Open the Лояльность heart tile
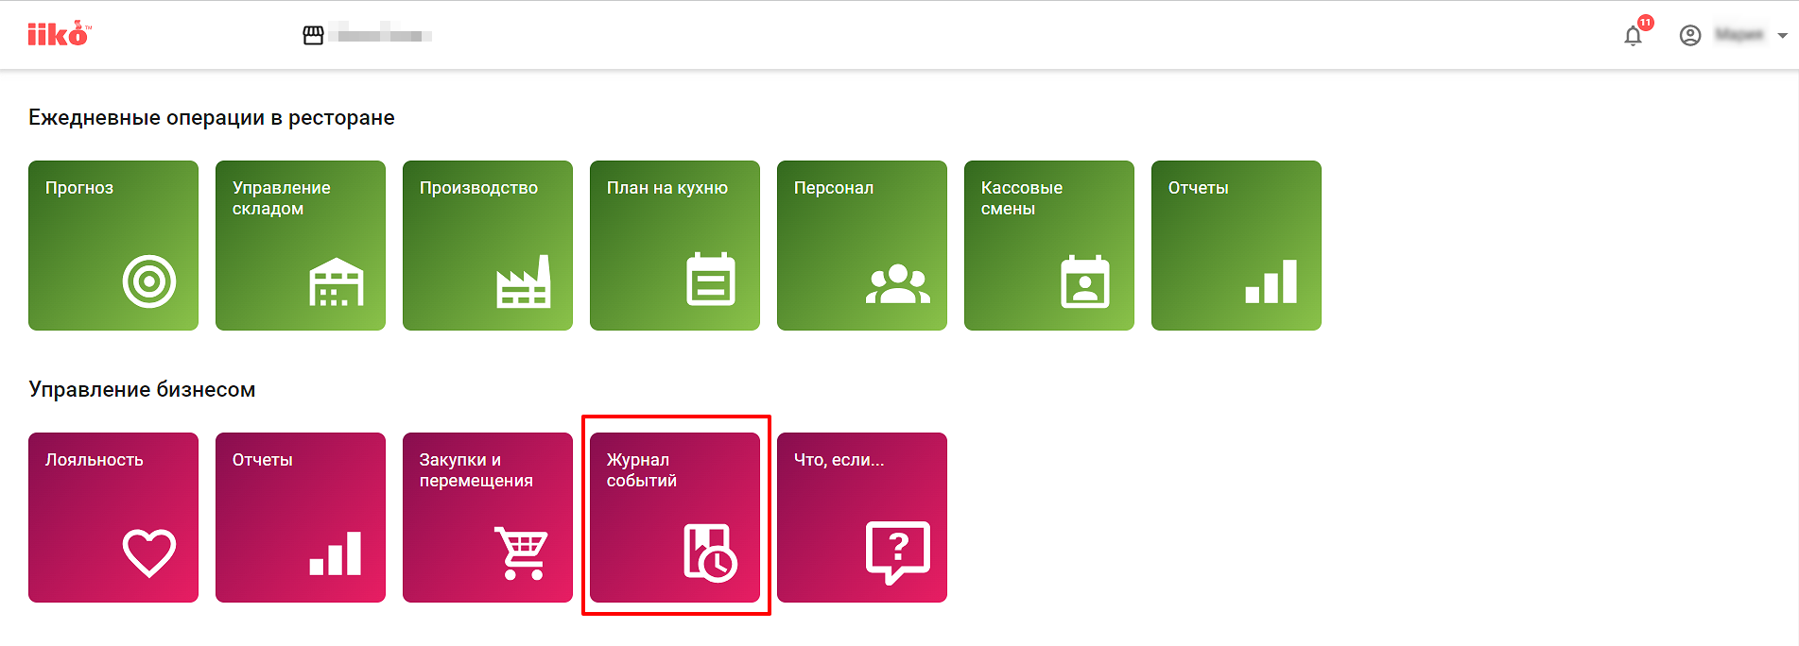This screenshot has height=646, width=1799. click(x=113, y=518)
